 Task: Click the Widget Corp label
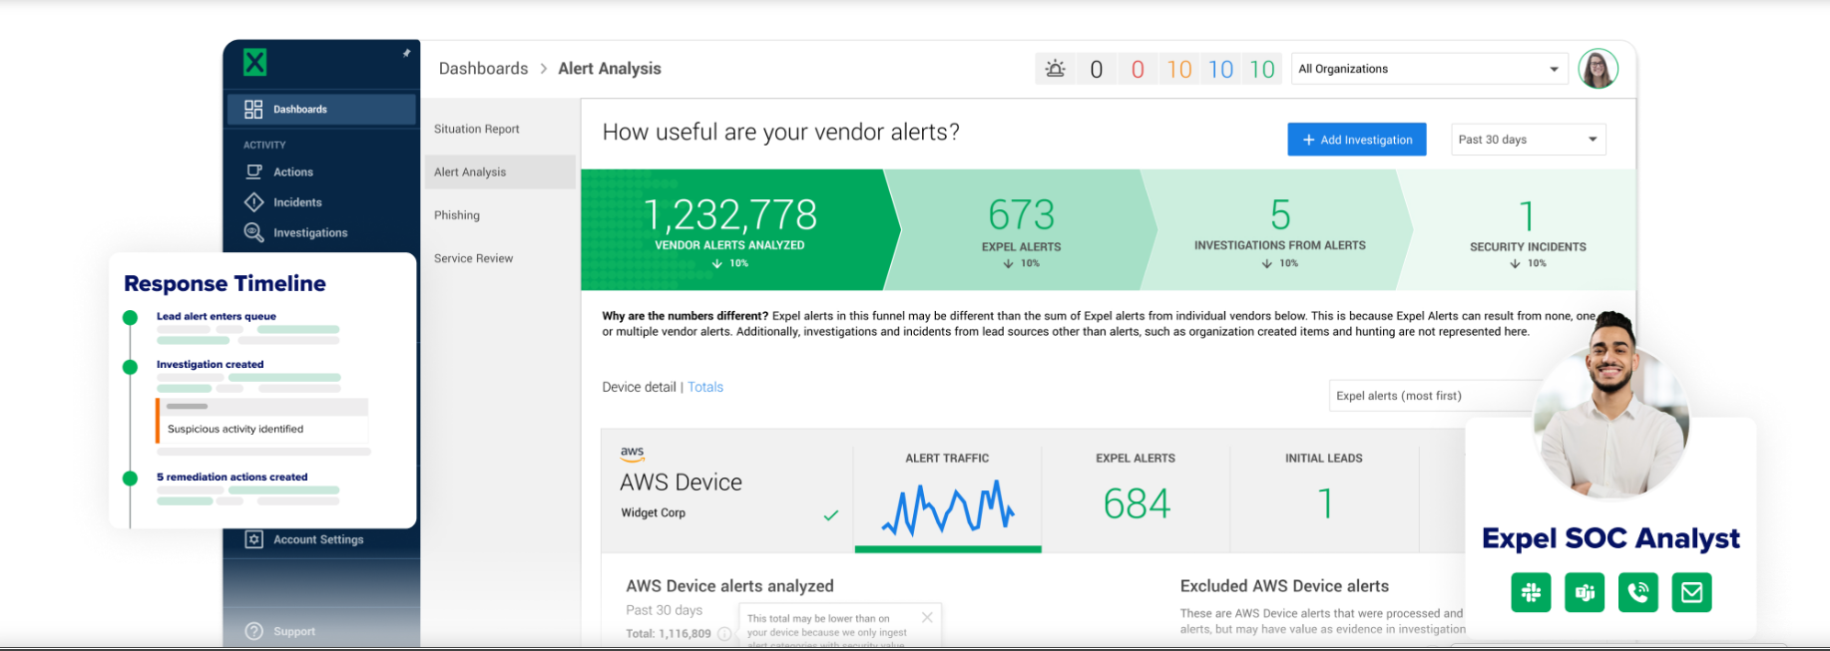click(654, 512)
